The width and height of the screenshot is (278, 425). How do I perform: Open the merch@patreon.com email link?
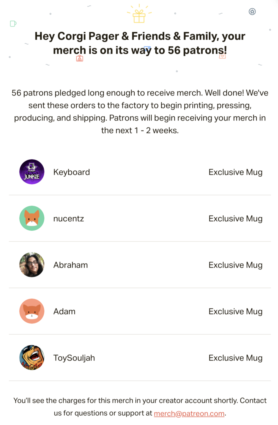coord(189,413)
